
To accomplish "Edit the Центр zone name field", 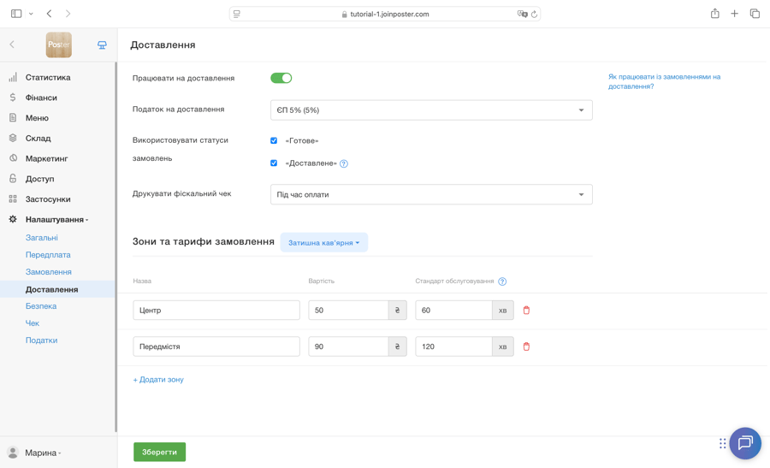I will tap(216, 311).
